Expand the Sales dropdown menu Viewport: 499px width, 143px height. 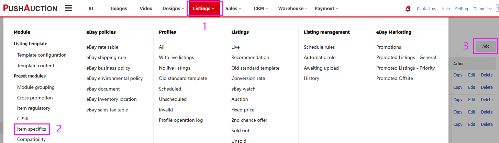tap(233, 9)
